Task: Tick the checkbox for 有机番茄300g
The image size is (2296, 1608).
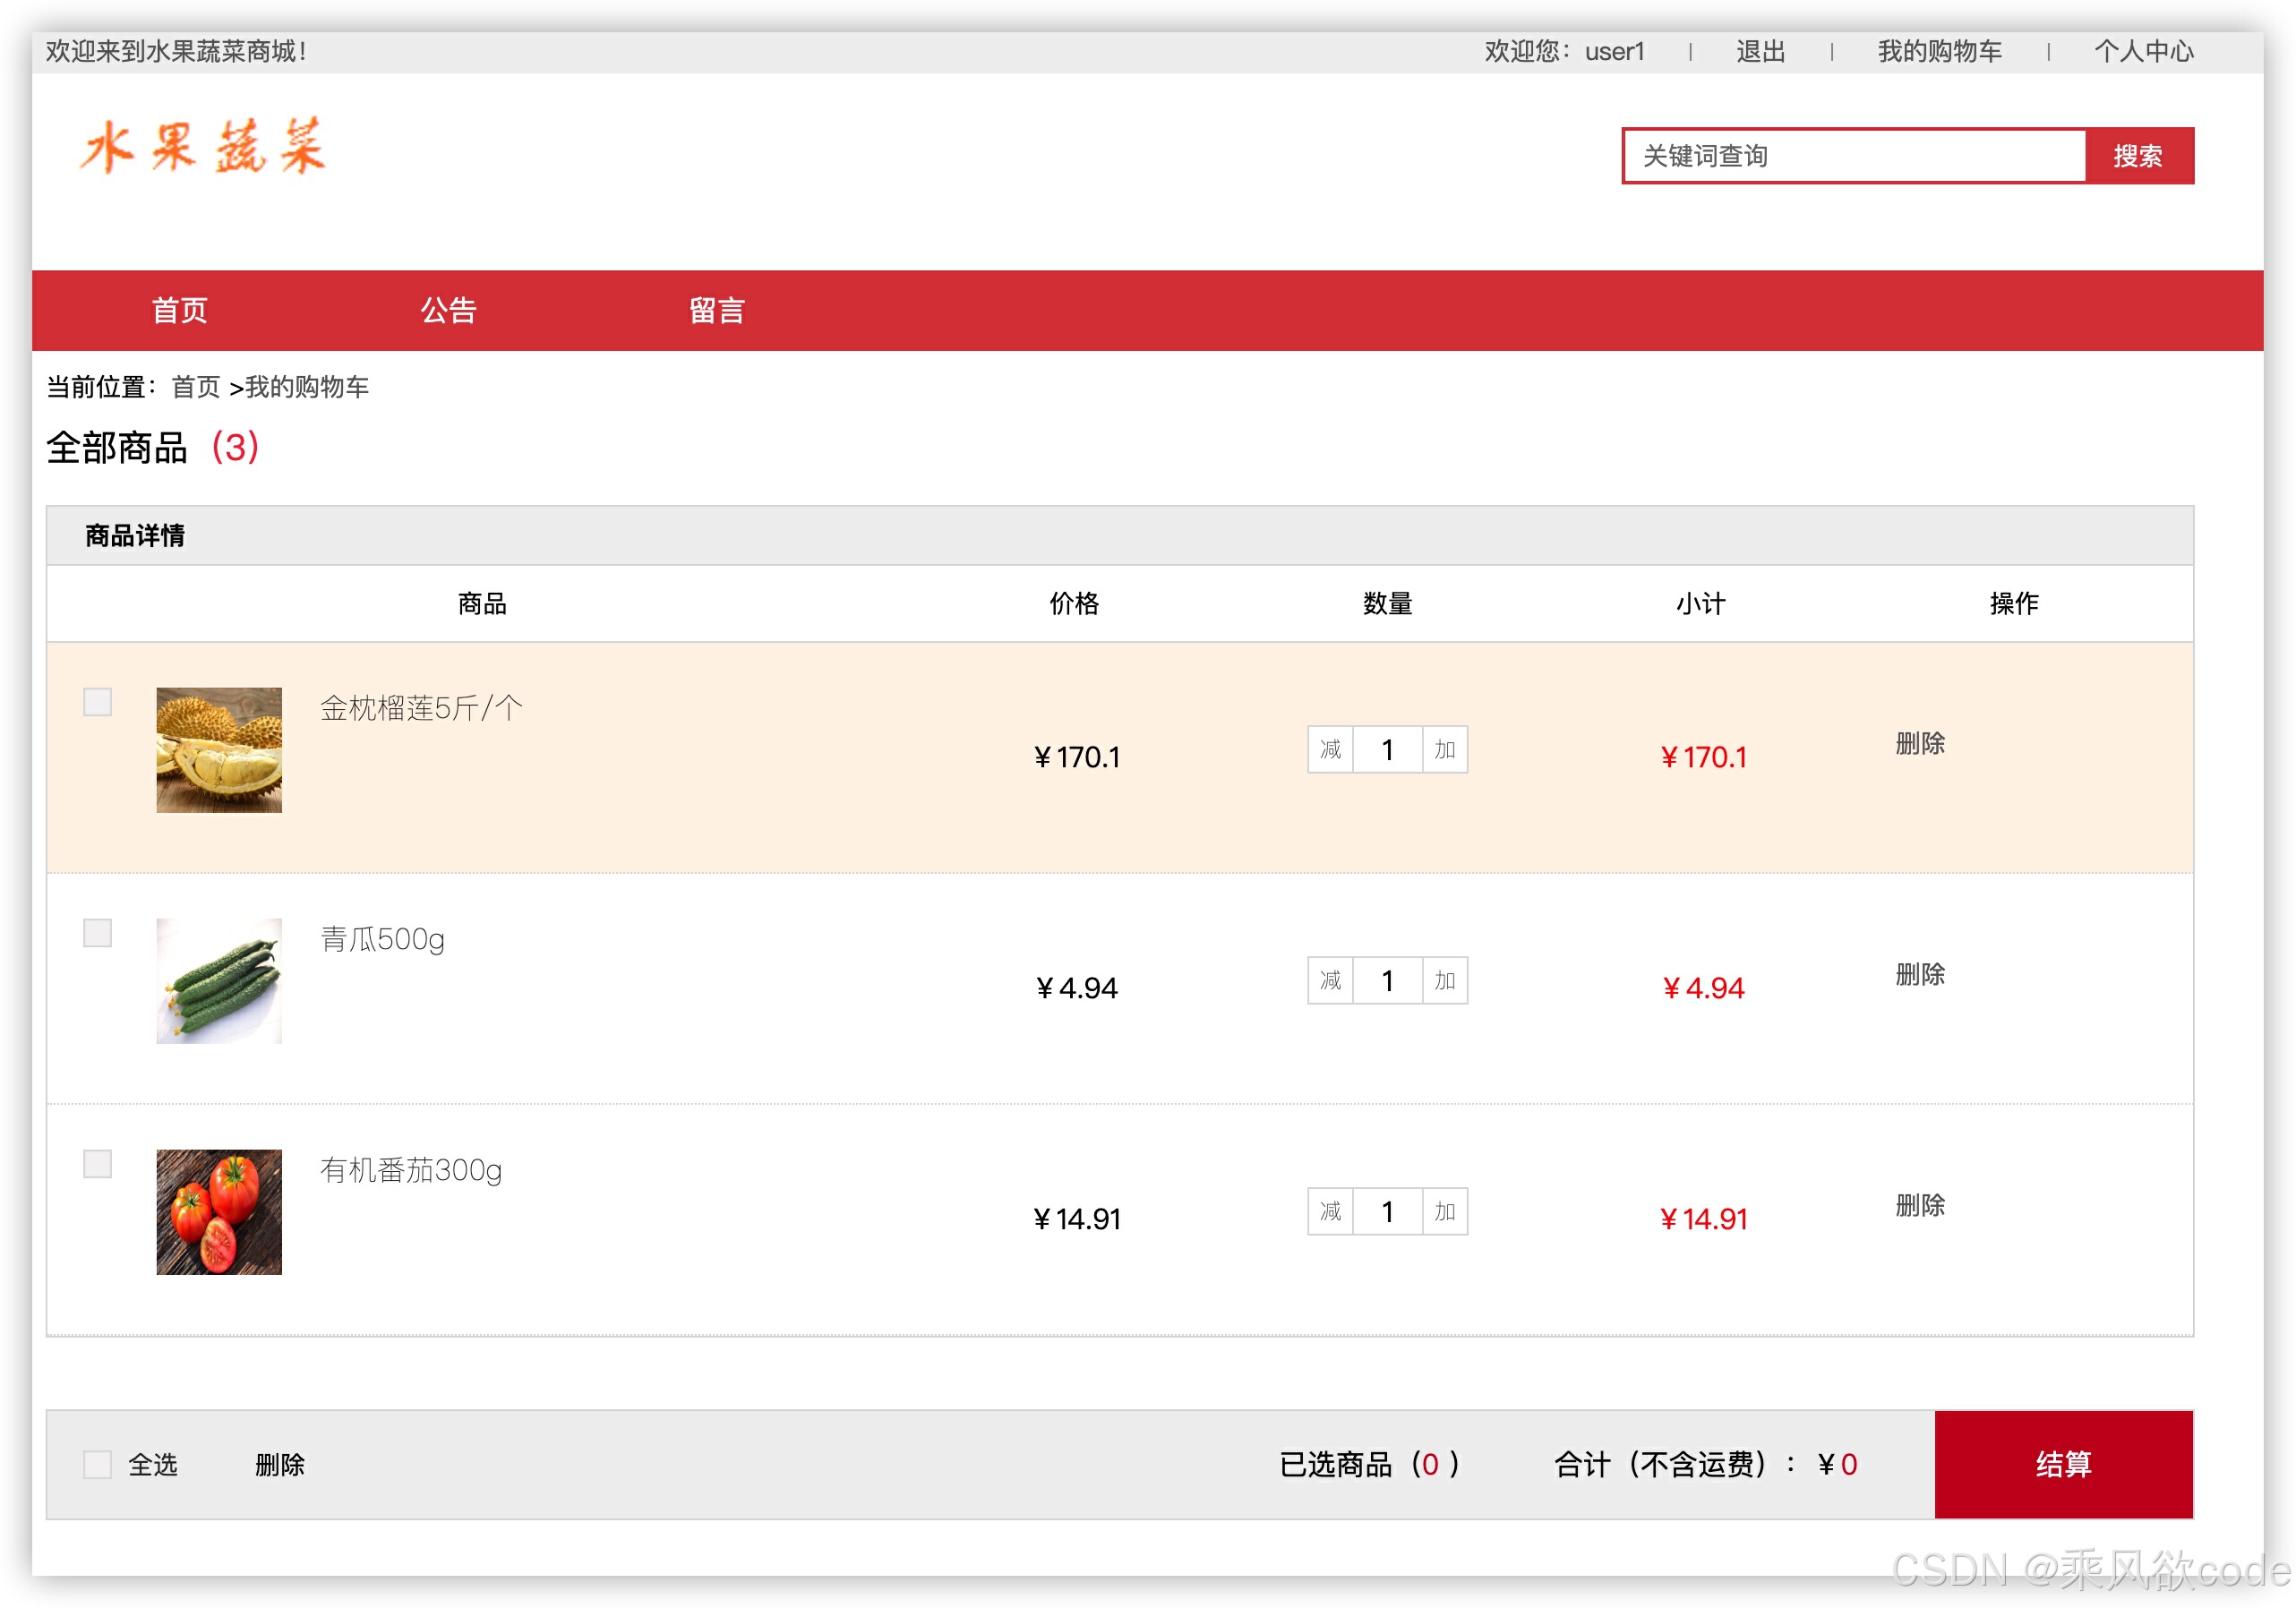Action: tap(97, 1164)
